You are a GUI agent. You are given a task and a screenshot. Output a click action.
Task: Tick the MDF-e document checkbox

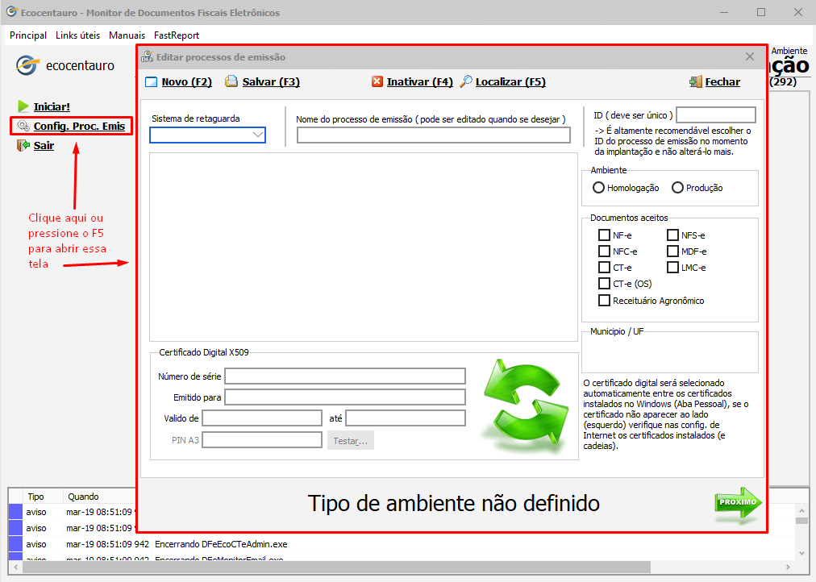click(x=673, y=252)
